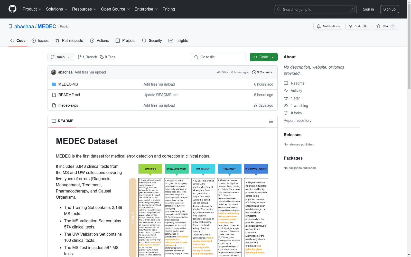
Task: Click the Notifications bell button
Action: pos(328,26)
